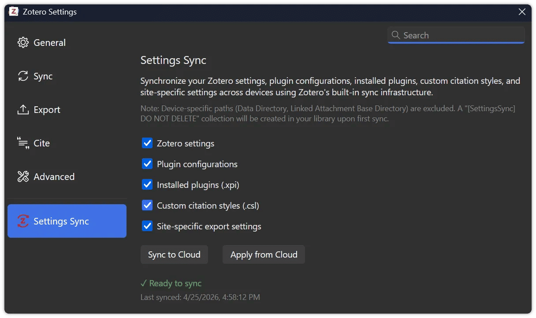The width and height of the screenshot is (536, 318).
Task: Uncheck the Zotero settings checkbox
Action: pyautogui.click(x=147, y=143)
